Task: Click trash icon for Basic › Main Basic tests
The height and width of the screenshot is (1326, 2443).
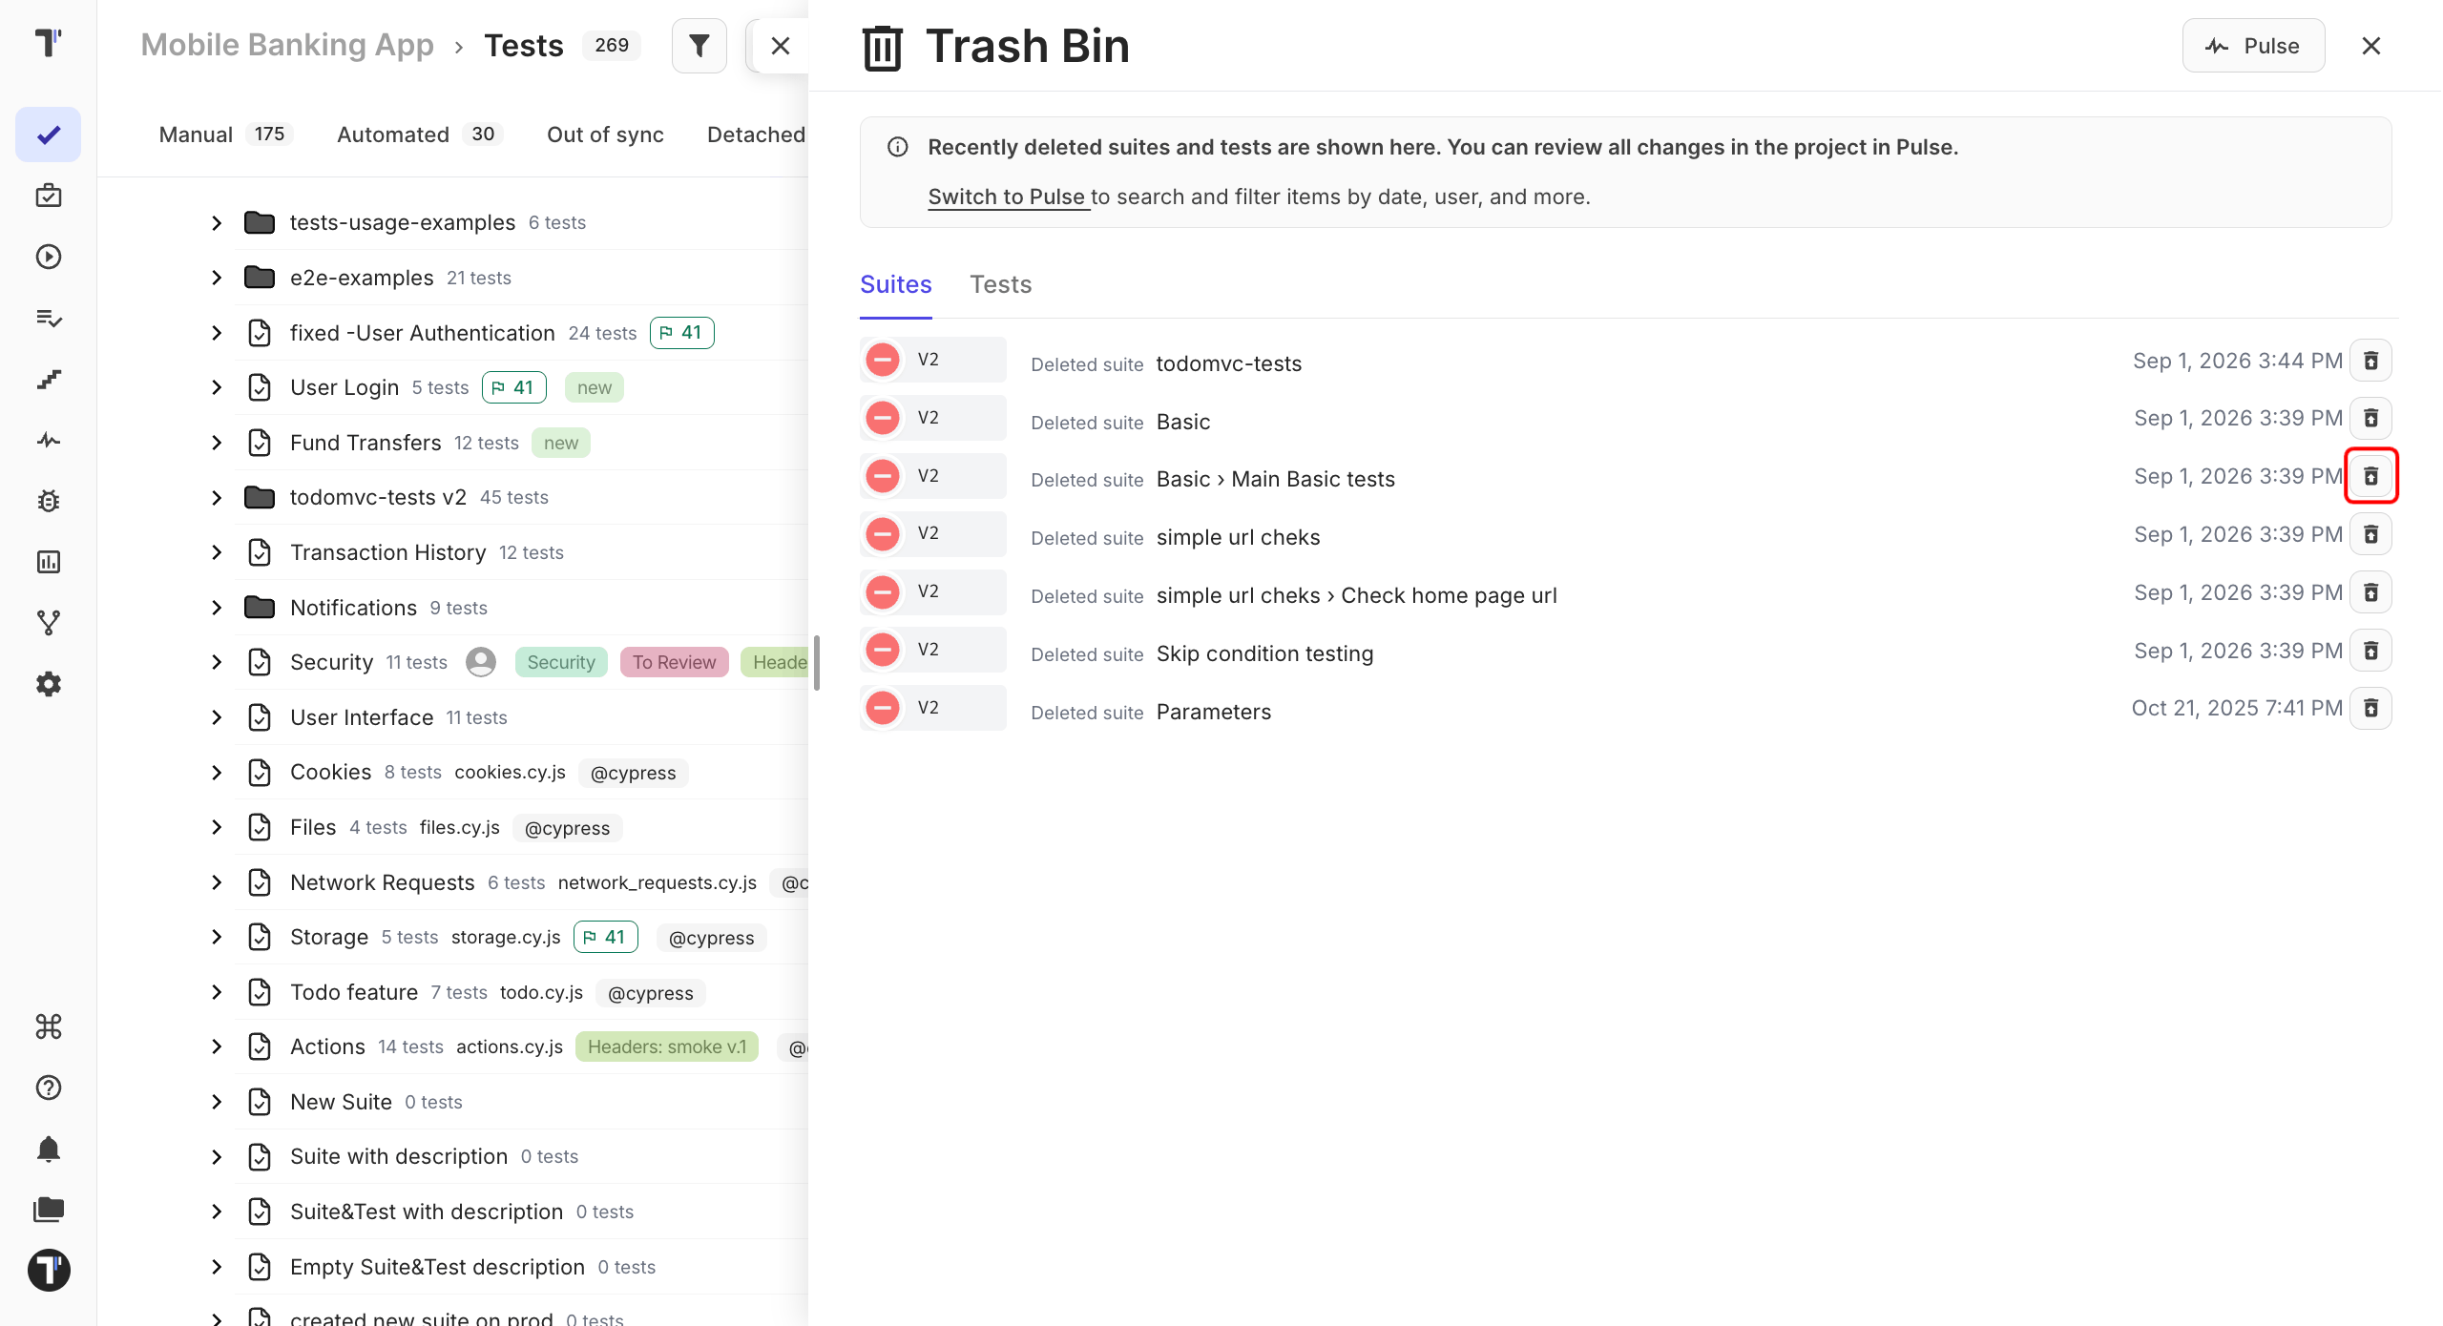Action: point(2370,476)
